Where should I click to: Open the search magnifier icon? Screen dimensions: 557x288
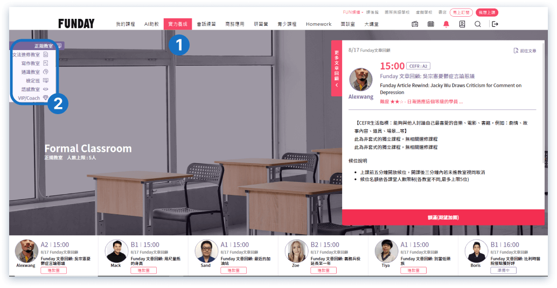(x=478, y=24)
